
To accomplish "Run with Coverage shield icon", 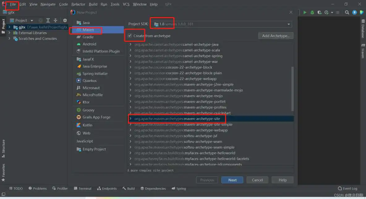I will tap(319, 12).
